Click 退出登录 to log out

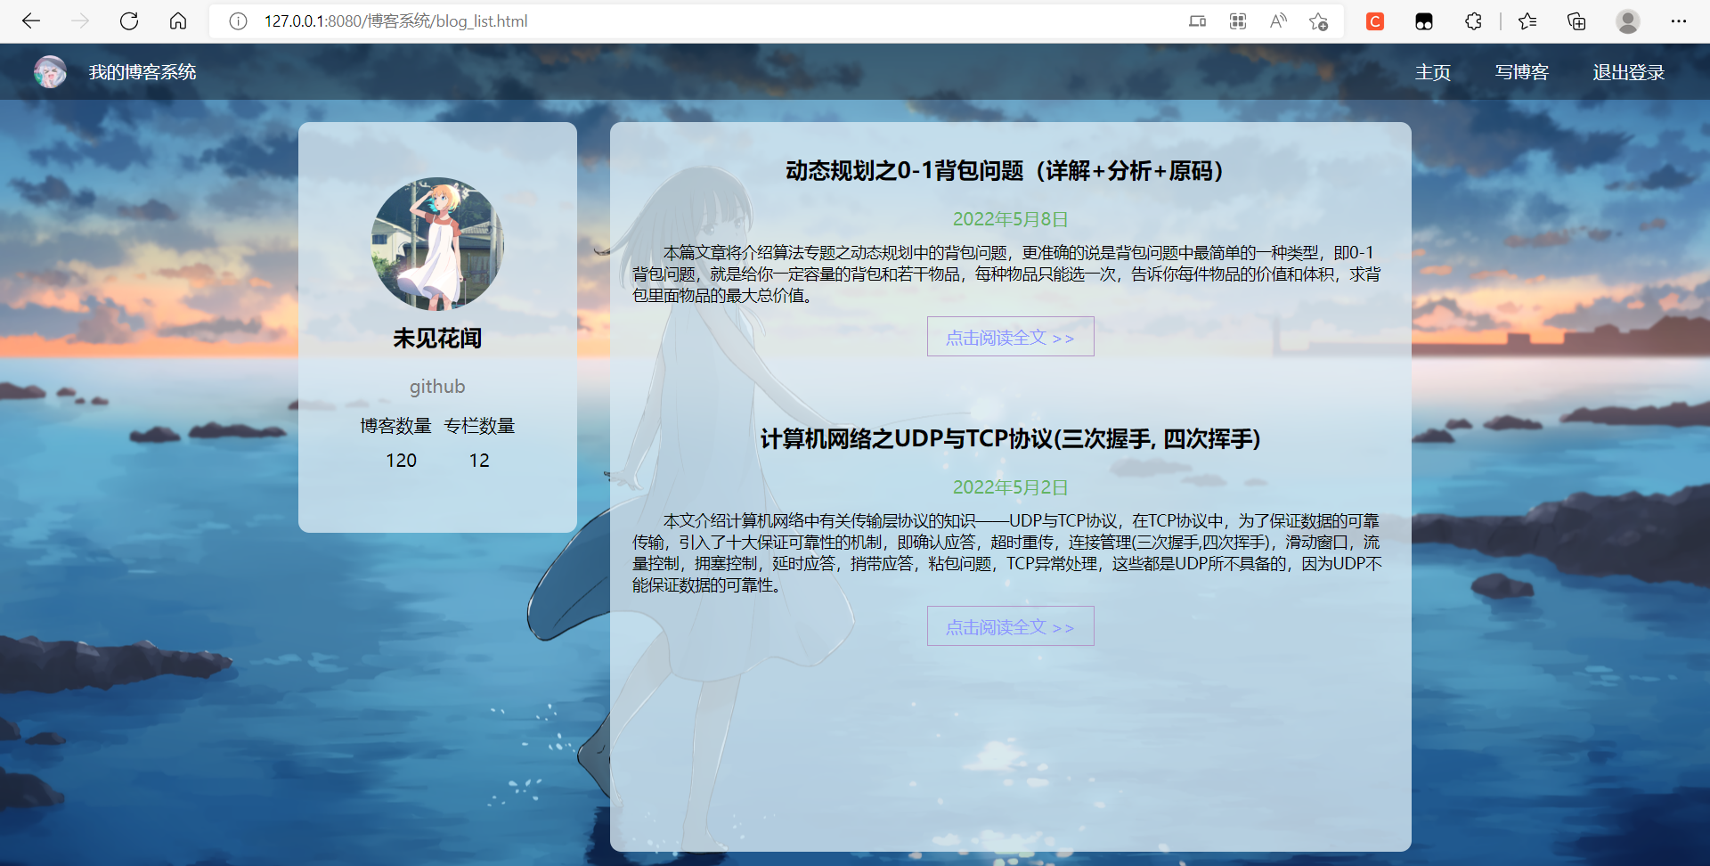point(1628,71)
